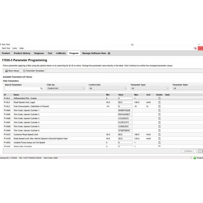Edit trim code field for Injector Cylinder 3
Screen dimensions: 203x203
(125, 118)
